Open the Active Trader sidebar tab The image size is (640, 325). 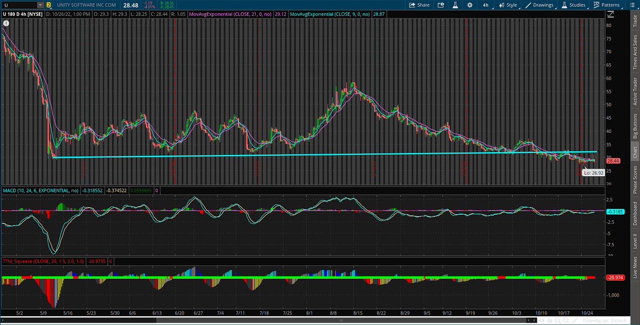[x=635, y=91]
